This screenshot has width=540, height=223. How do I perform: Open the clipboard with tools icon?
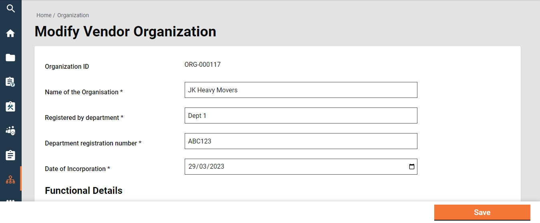tap(10, 106)
